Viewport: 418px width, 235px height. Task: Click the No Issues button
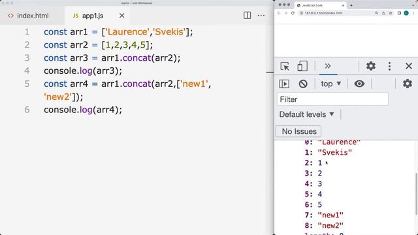pos(298,131)
